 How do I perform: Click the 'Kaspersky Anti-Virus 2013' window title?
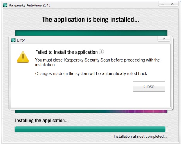tap(29, 5)
